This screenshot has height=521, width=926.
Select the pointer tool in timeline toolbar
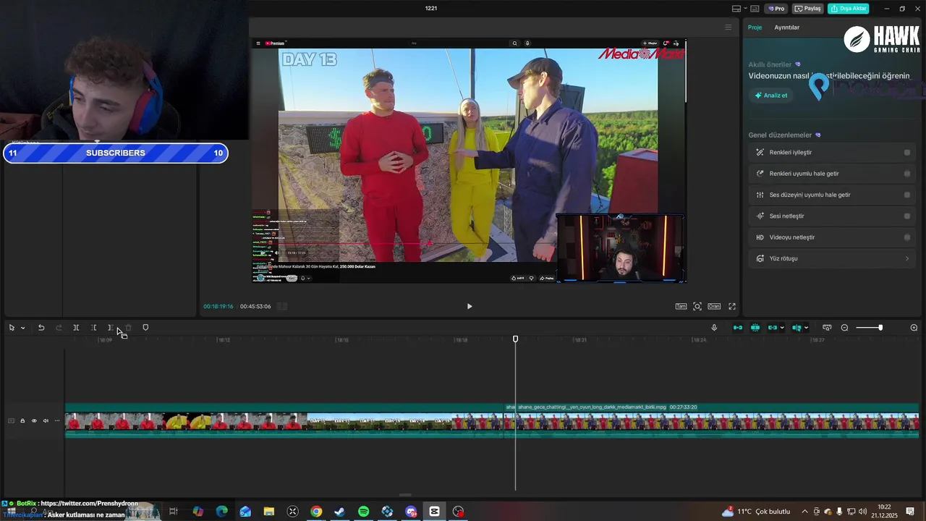click(12, 328)
